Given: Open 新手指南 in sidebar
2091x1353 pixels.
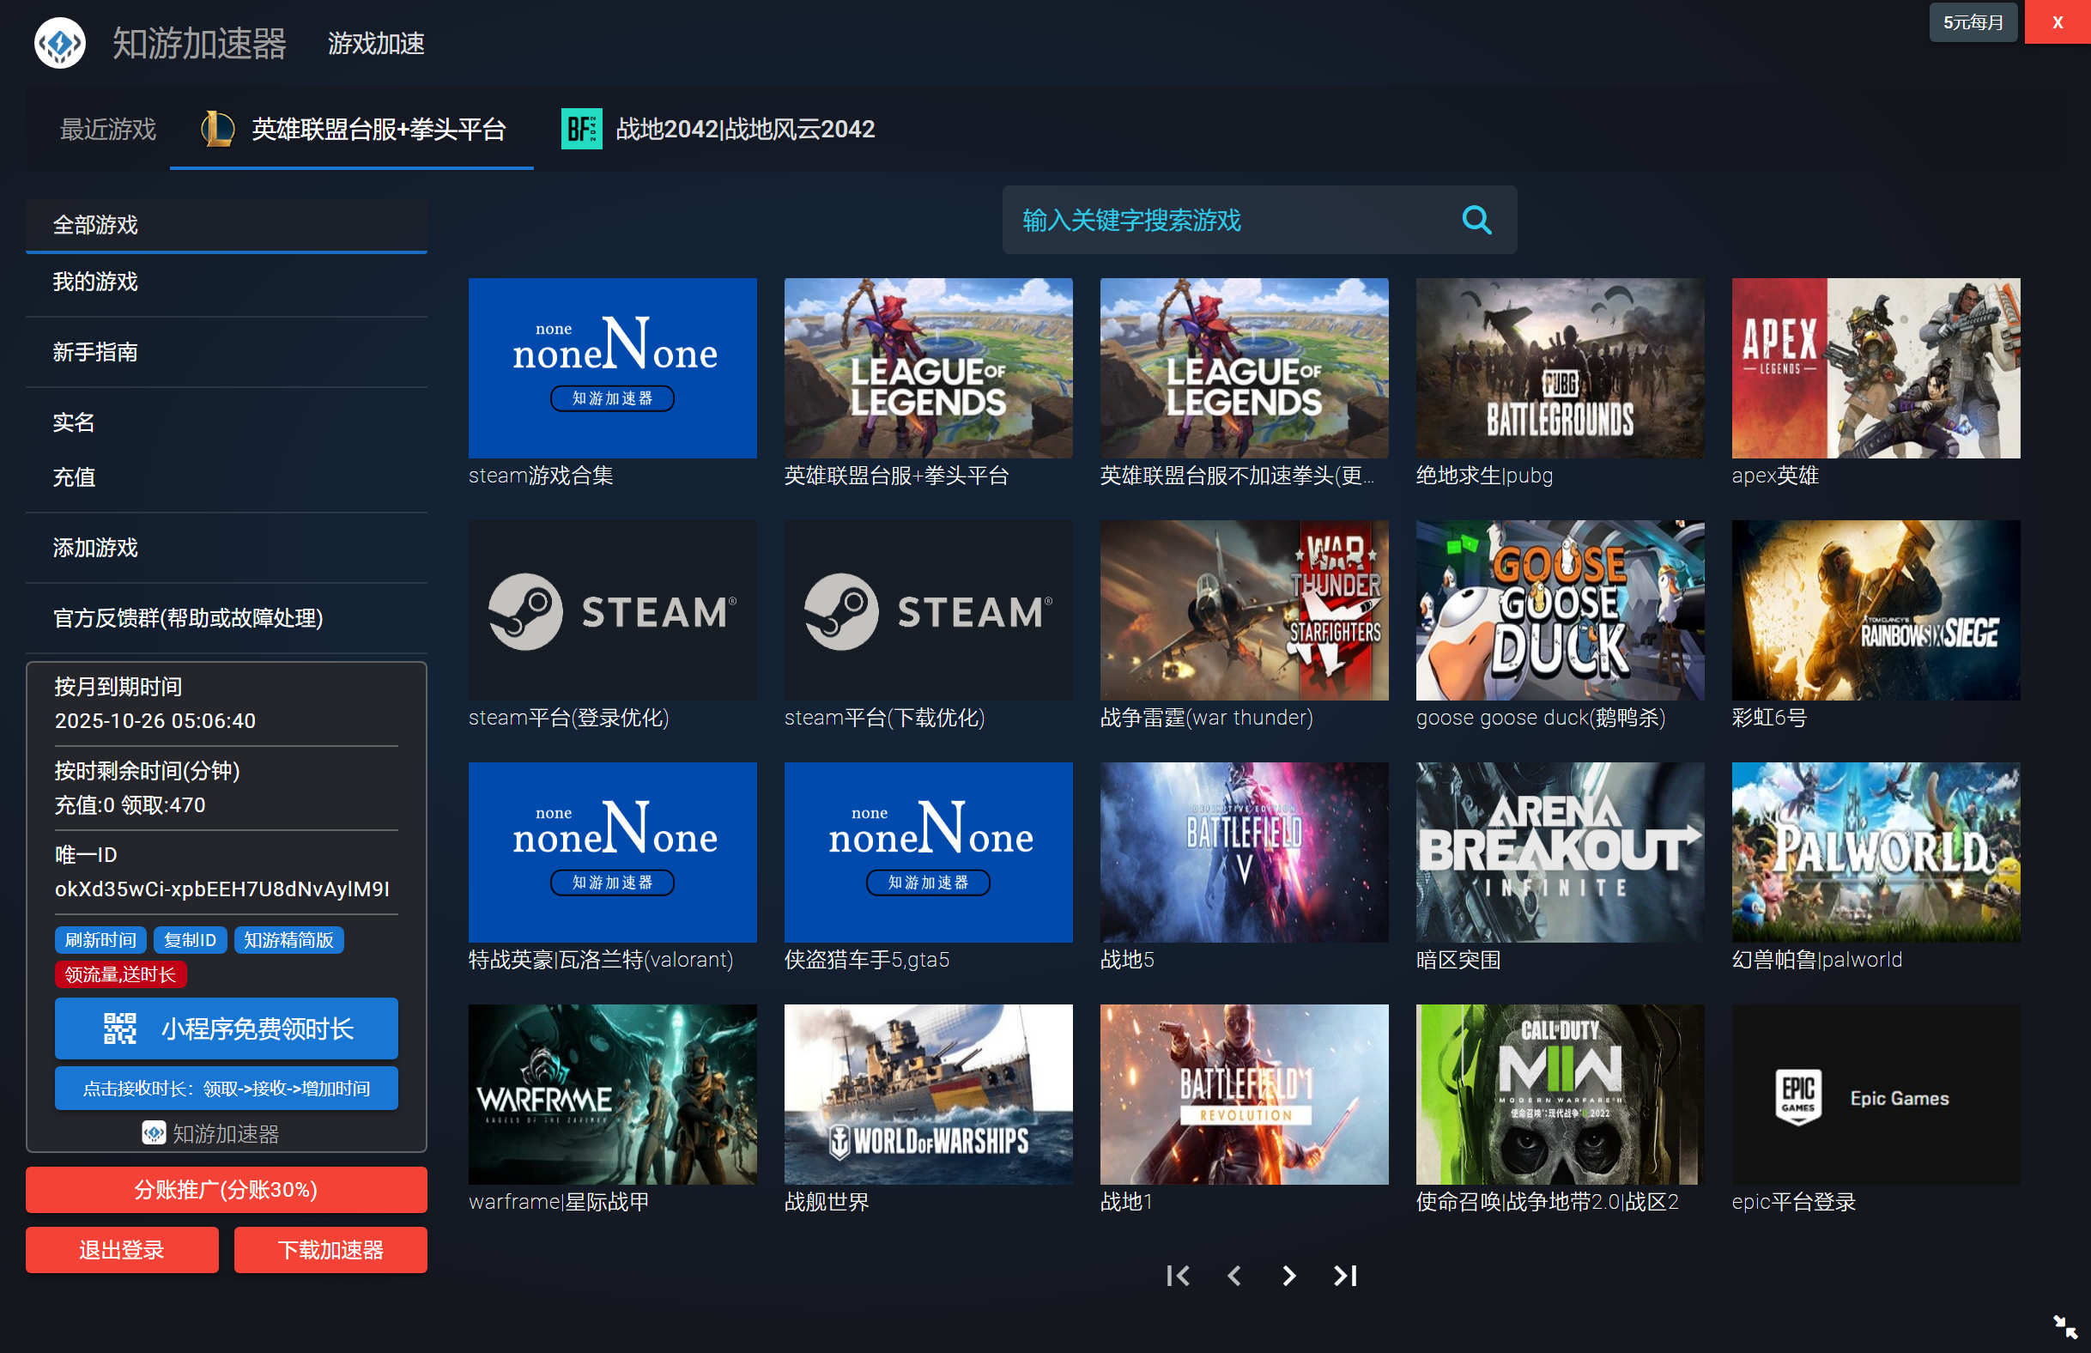Looking at the screenshot, I should point(226,352).
